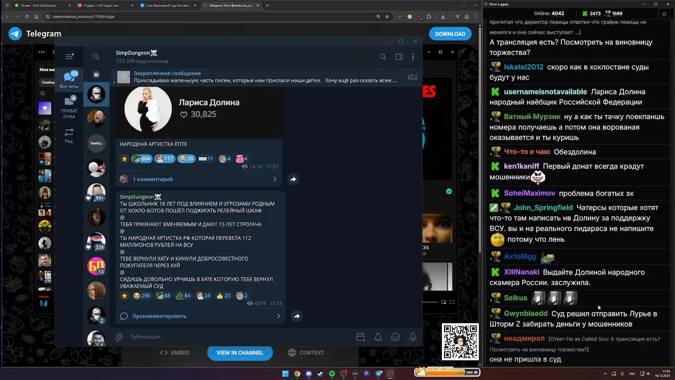
Task: Toggle the 604 reaction on the first post
Action: click(x=141, y=158)
